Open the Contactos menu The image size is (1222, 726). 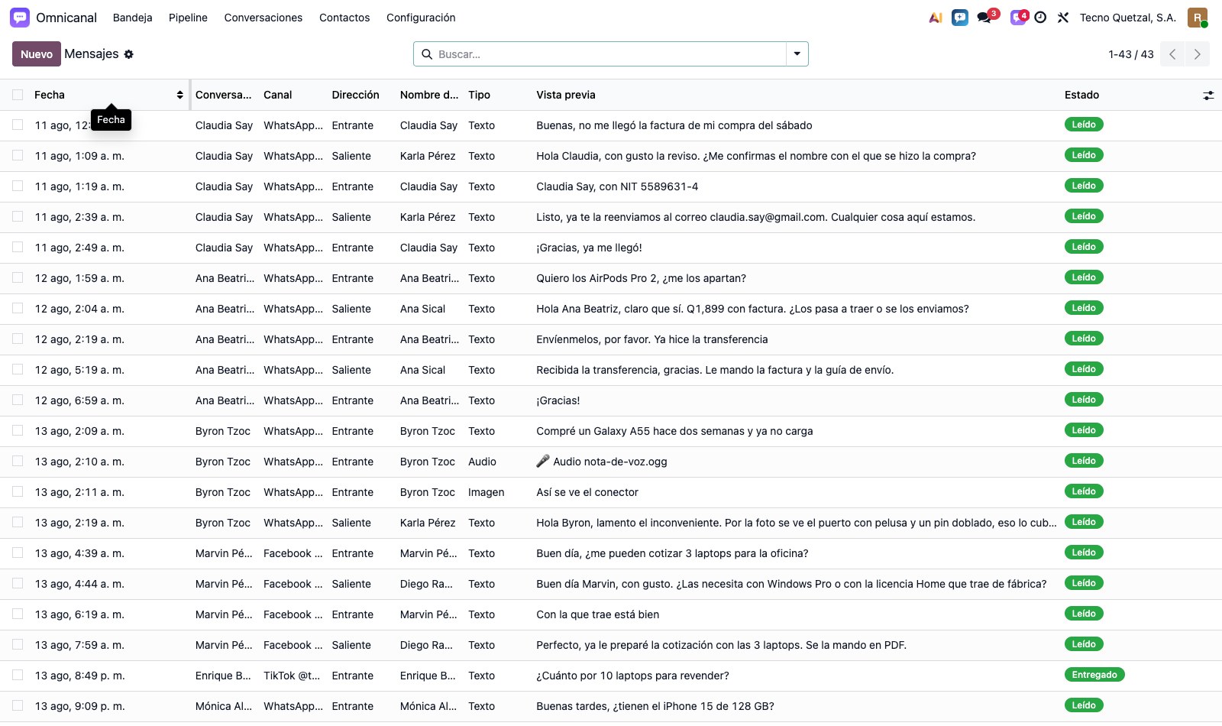344,18
